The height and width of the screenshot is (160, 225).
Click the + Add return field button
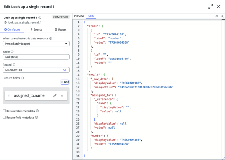click(65, 82)
